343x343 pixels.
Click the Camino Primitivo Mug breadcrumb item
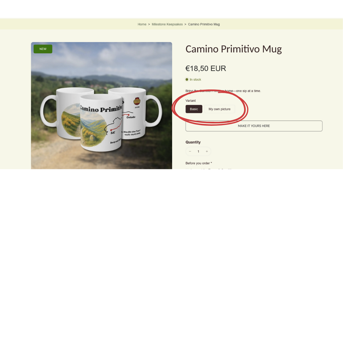[x=204, y=24]
